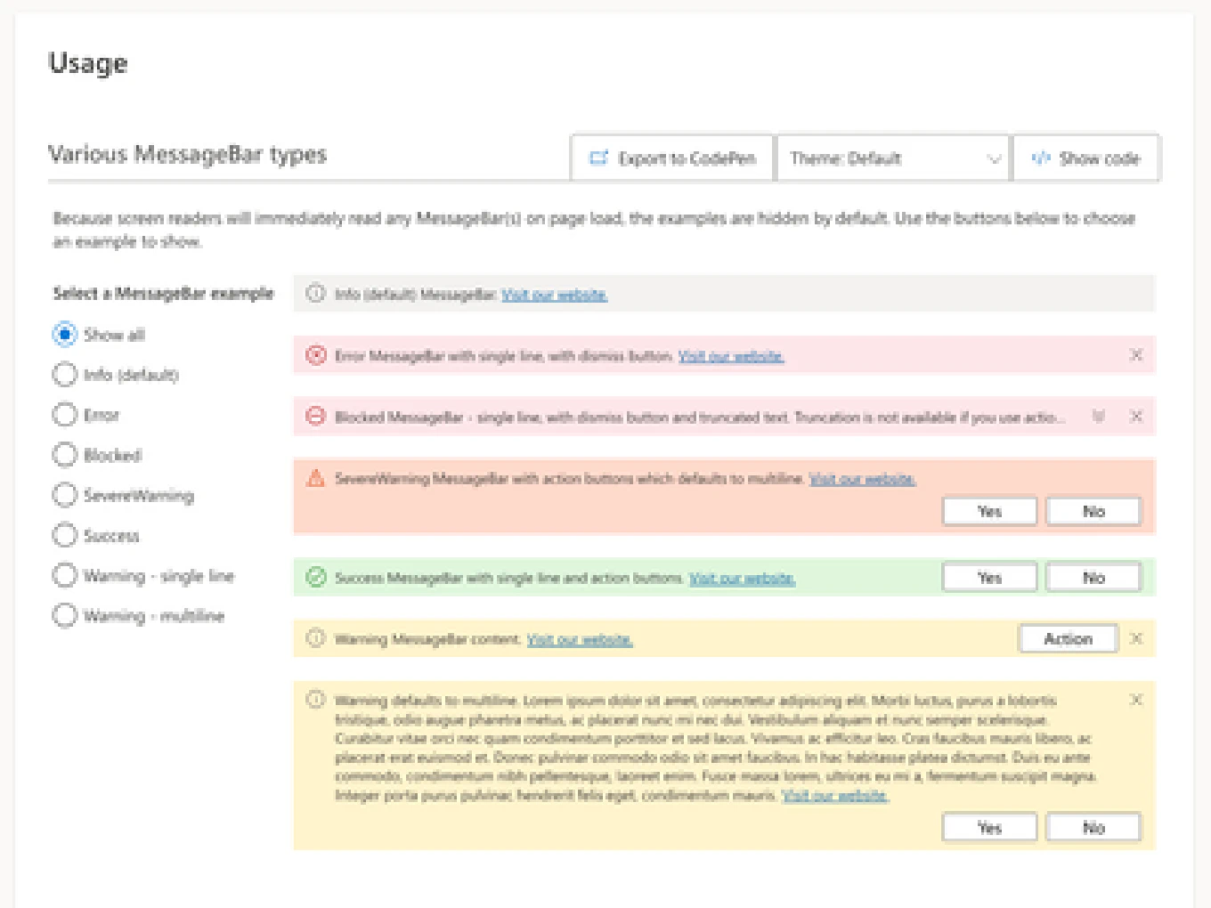The image size is (1211, 908).
Task: Select the Show all radio button
Action: click(64, 335)
